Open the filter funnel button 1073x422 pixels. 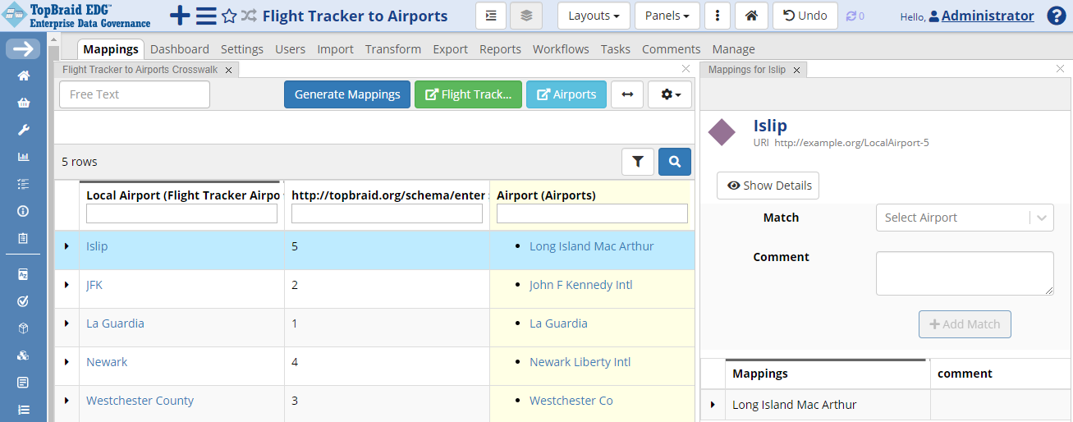point(638,162)
